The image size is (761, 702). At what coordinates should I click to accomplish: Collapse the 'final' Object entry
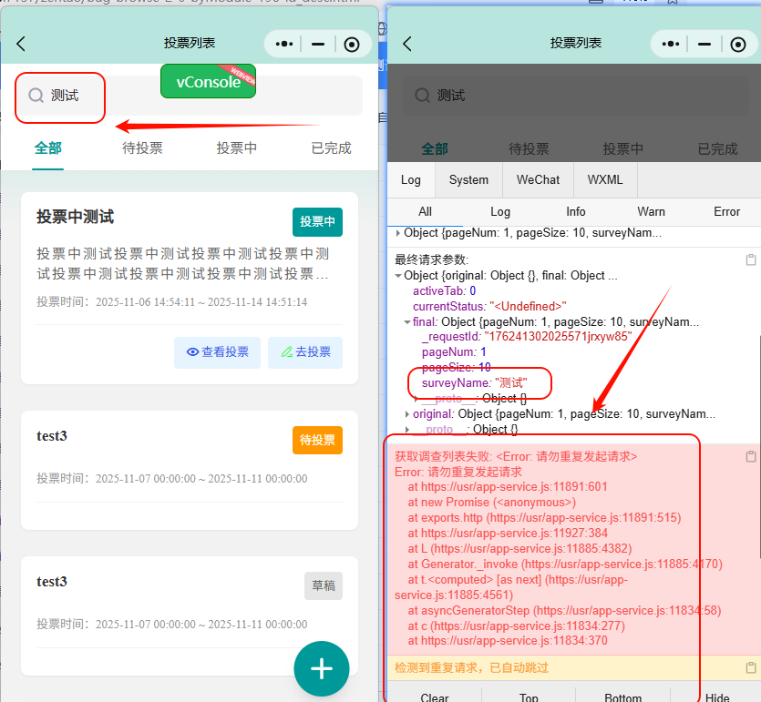[x=407, y=320]
